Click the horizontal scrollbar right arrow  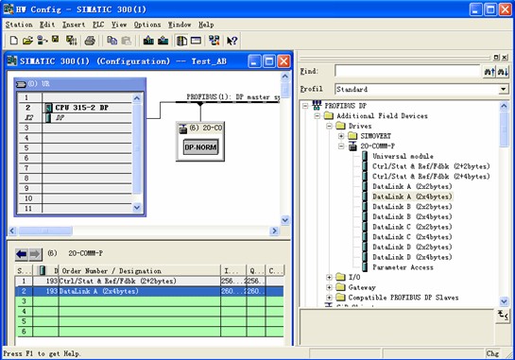click(x=274, y=231)
